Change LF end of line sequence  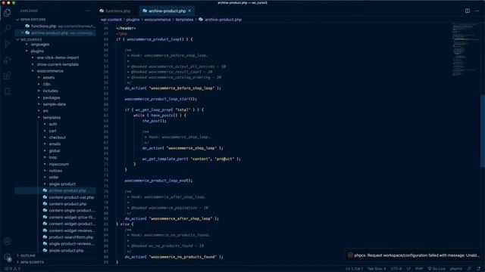coord(408,269)
